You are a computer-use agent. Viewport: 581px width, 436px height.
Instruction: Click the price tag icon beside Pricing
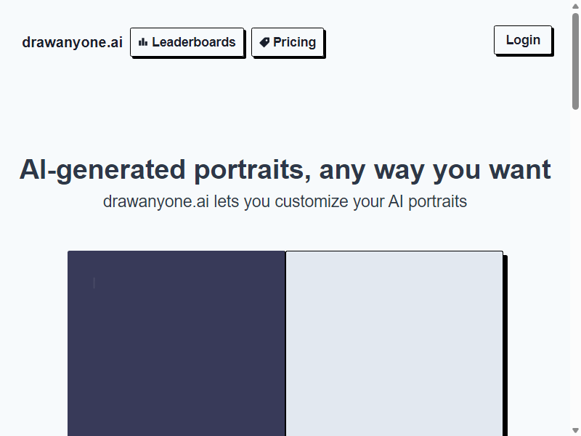coord(264,42)
